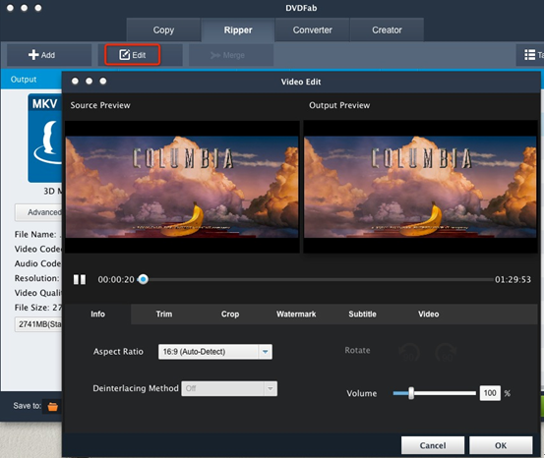Click the Volume percentage input field
This screenshot has height=458, width=545.
pos(490,393)
